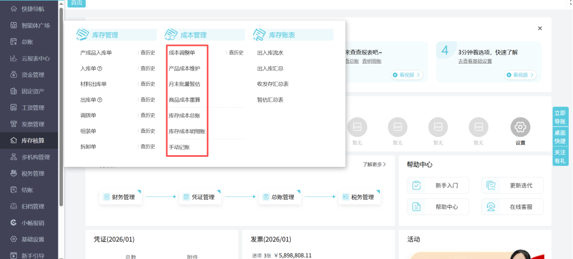The height and width of the screenshot is (259, 573).
Task: Click the 多机构管理 org chart icon
Action: coord(13,157)
